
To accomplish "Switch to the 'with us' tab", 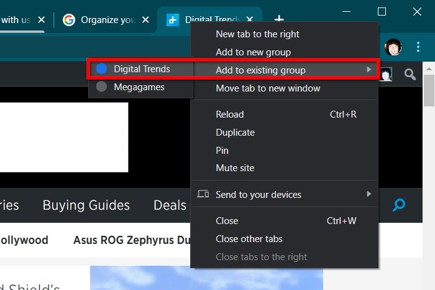I will click(x=24, y=20).
